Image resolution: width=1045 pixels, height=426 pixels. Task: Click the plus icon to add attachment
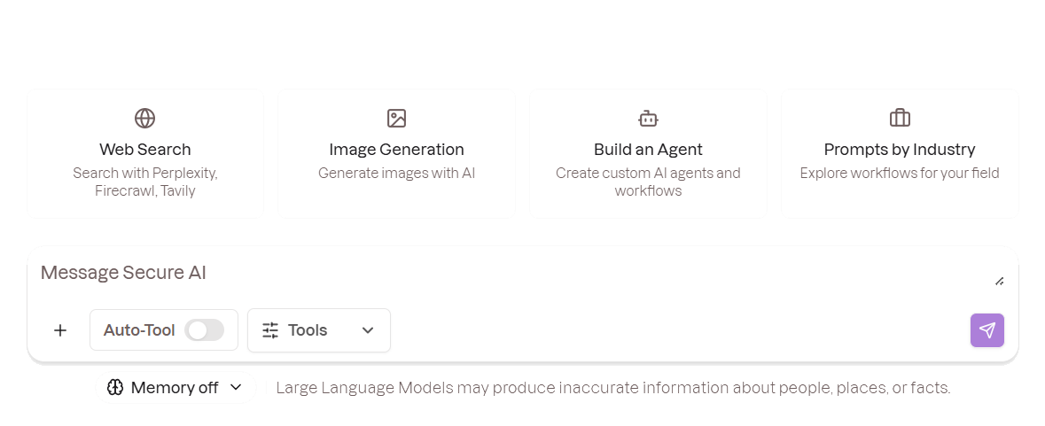tap(60, 330)
